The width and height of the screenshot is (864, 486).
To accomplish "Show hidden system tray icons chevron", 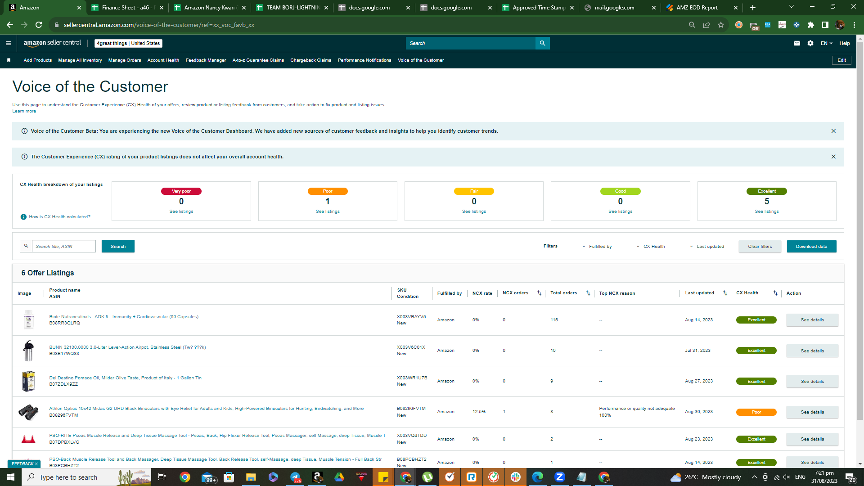I will [754, 477].
